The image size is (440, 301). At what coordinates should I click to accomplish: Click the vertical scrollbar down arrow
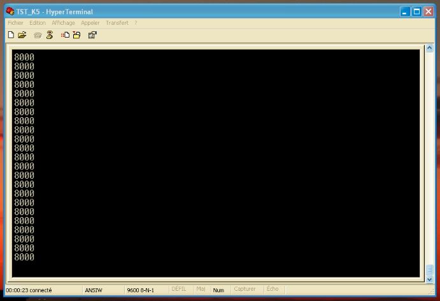(429, 279)
